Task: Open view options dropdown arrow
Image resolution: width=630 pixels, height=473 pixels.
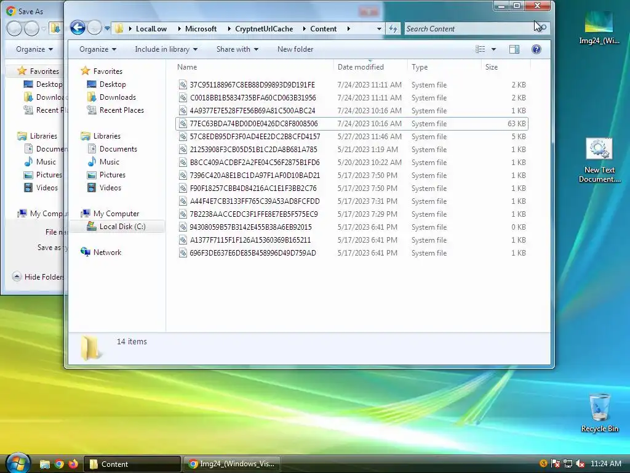Action: tap(494, 49)
